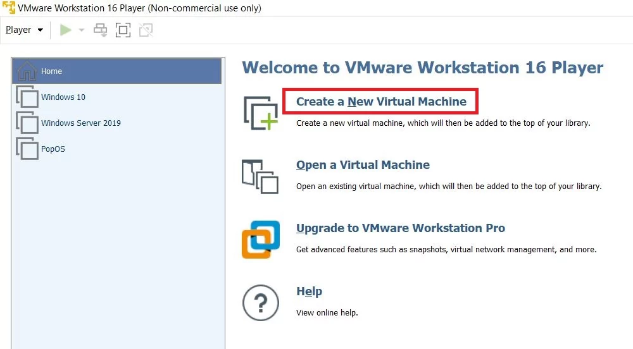Click the new virtual machine plus icon
This screenshot has height=349, width=633.
point(261,113)
